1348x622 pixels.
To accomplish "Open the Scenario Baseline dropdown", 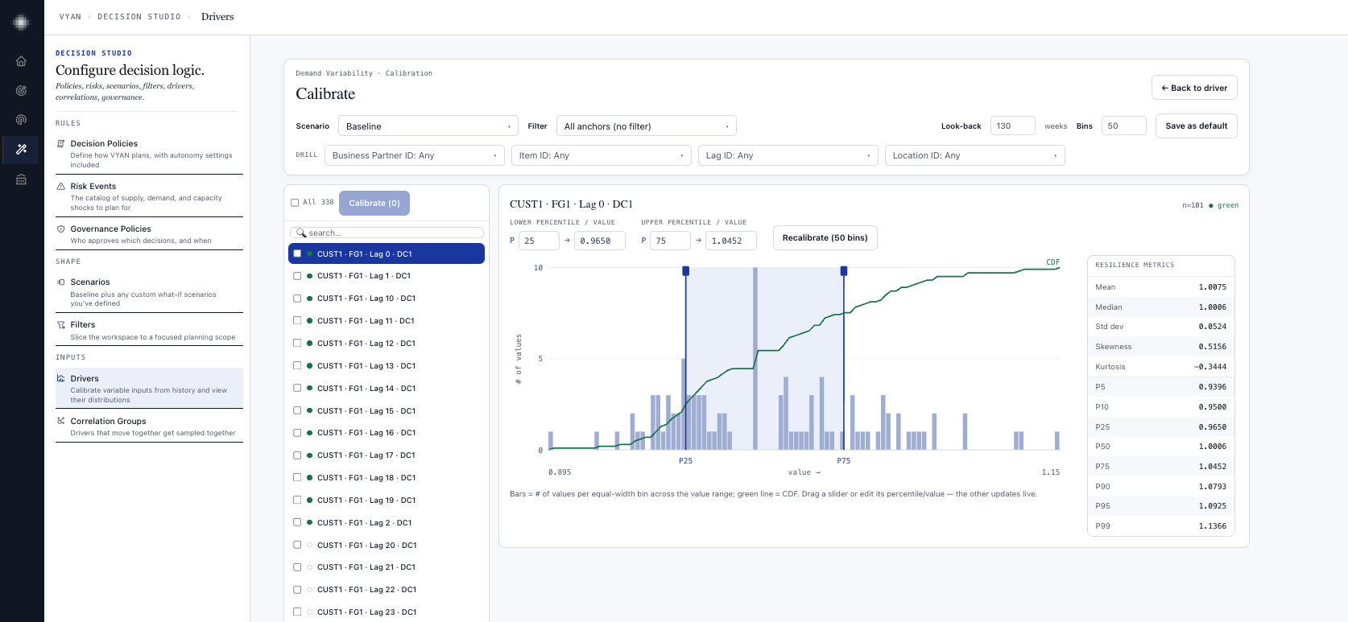I will (428, 126).
